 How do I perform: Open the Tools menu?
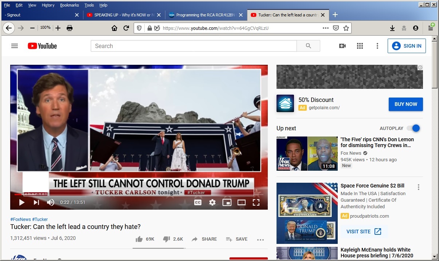pos(89,5)
